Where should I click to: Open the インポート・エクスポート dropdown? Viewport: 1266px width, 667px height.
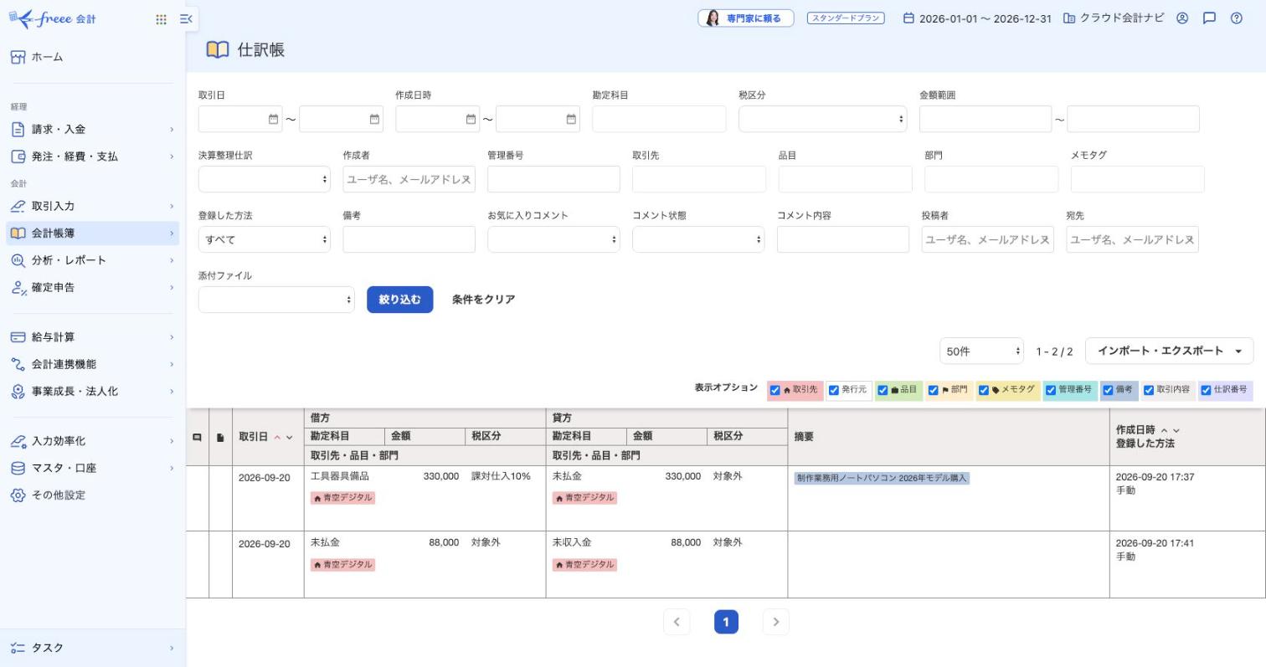pyautogui.click(x=1169, y=351)
